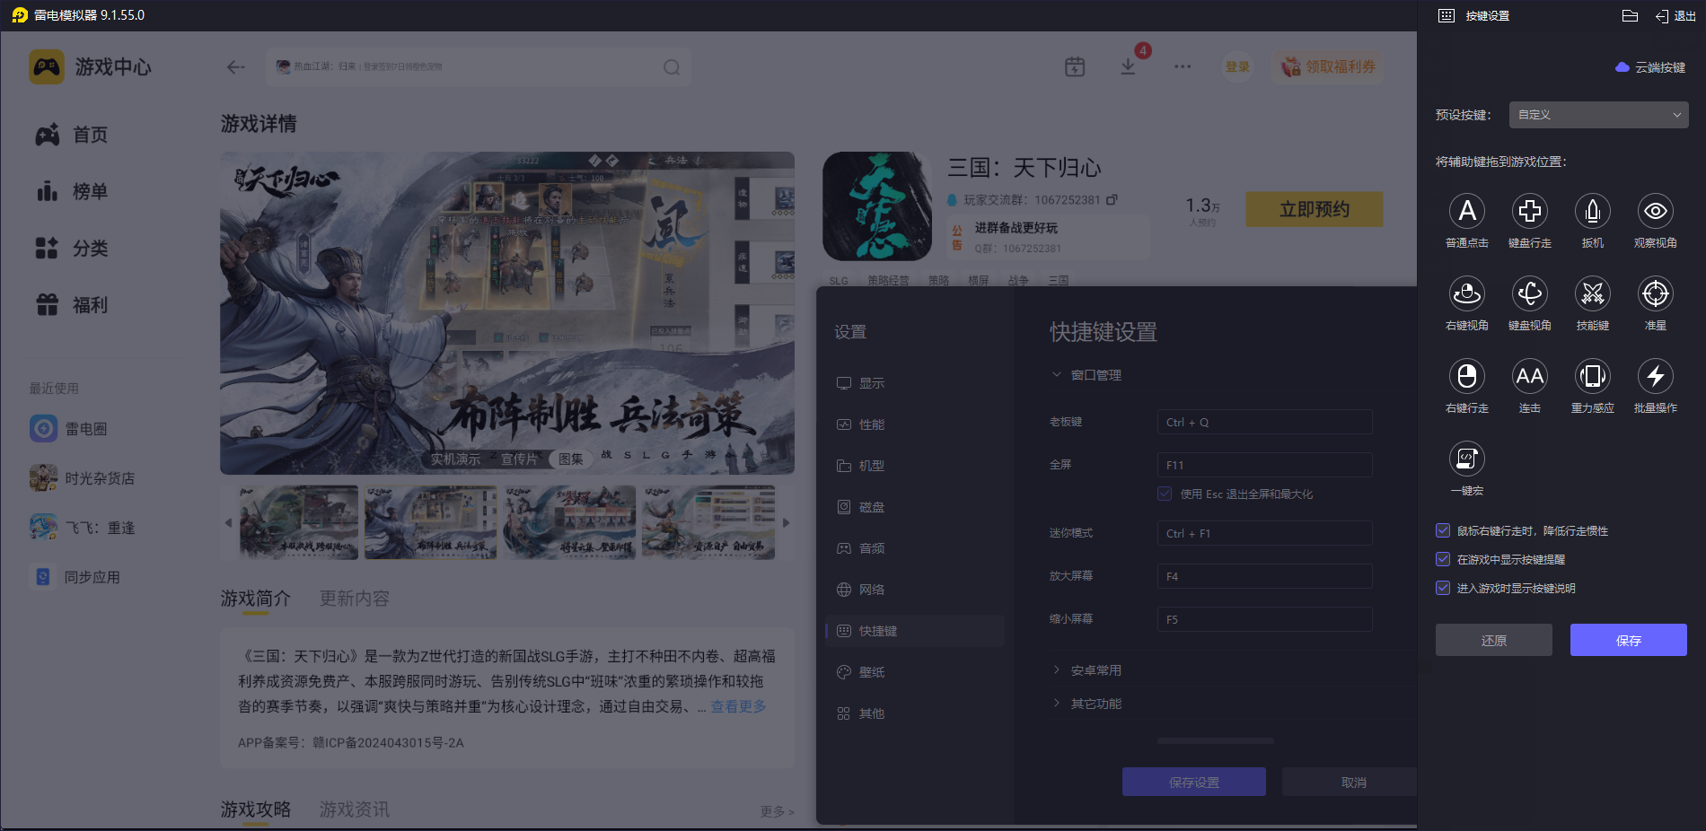Open the 快捷键 settings tab
Viewport: 1706px width, 831px height.
pos(877,631)
